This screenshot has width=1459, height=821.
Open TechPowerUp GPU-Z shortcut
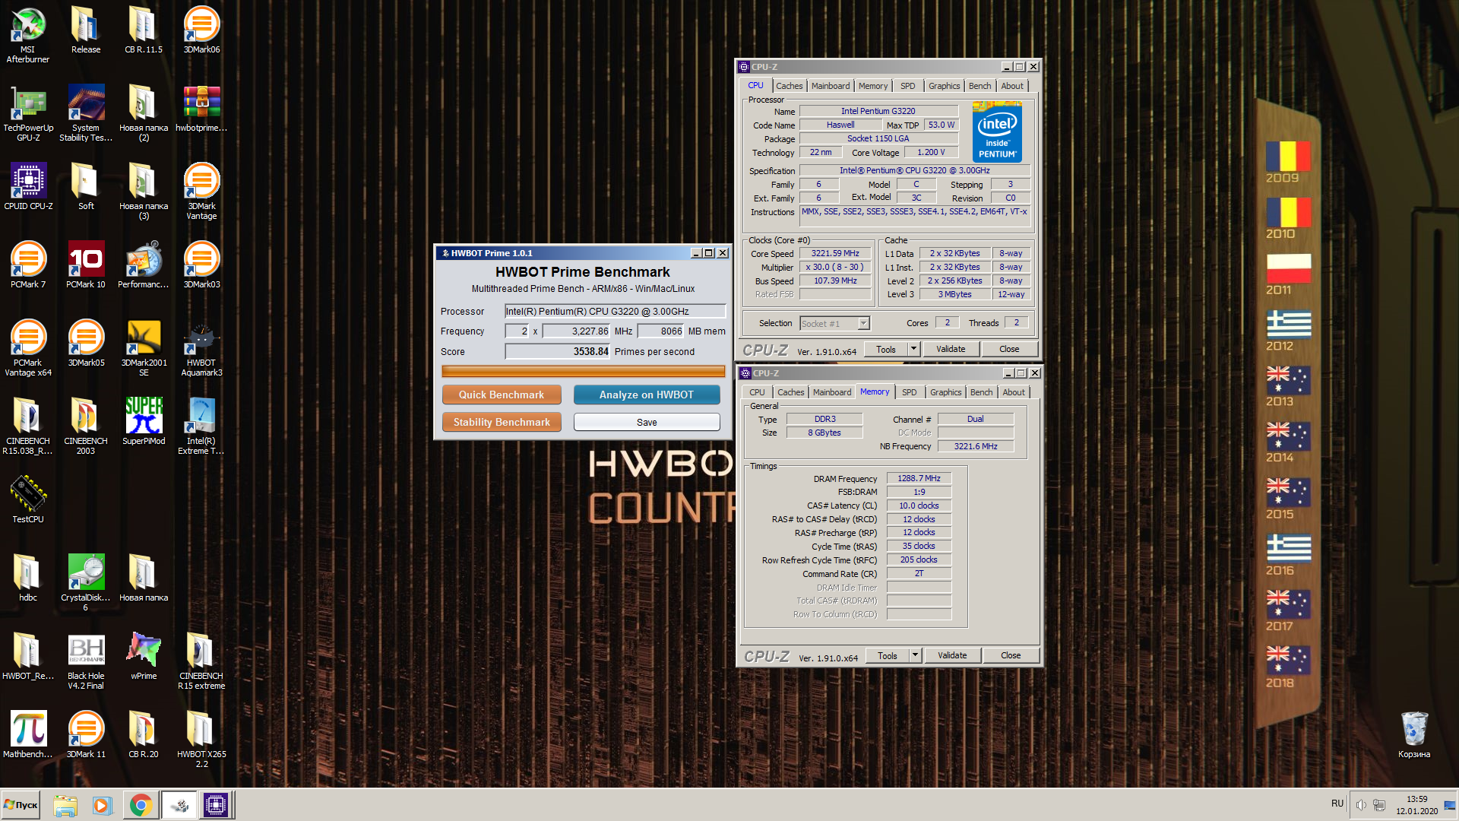pyautogui.click(x=28, y=113)
